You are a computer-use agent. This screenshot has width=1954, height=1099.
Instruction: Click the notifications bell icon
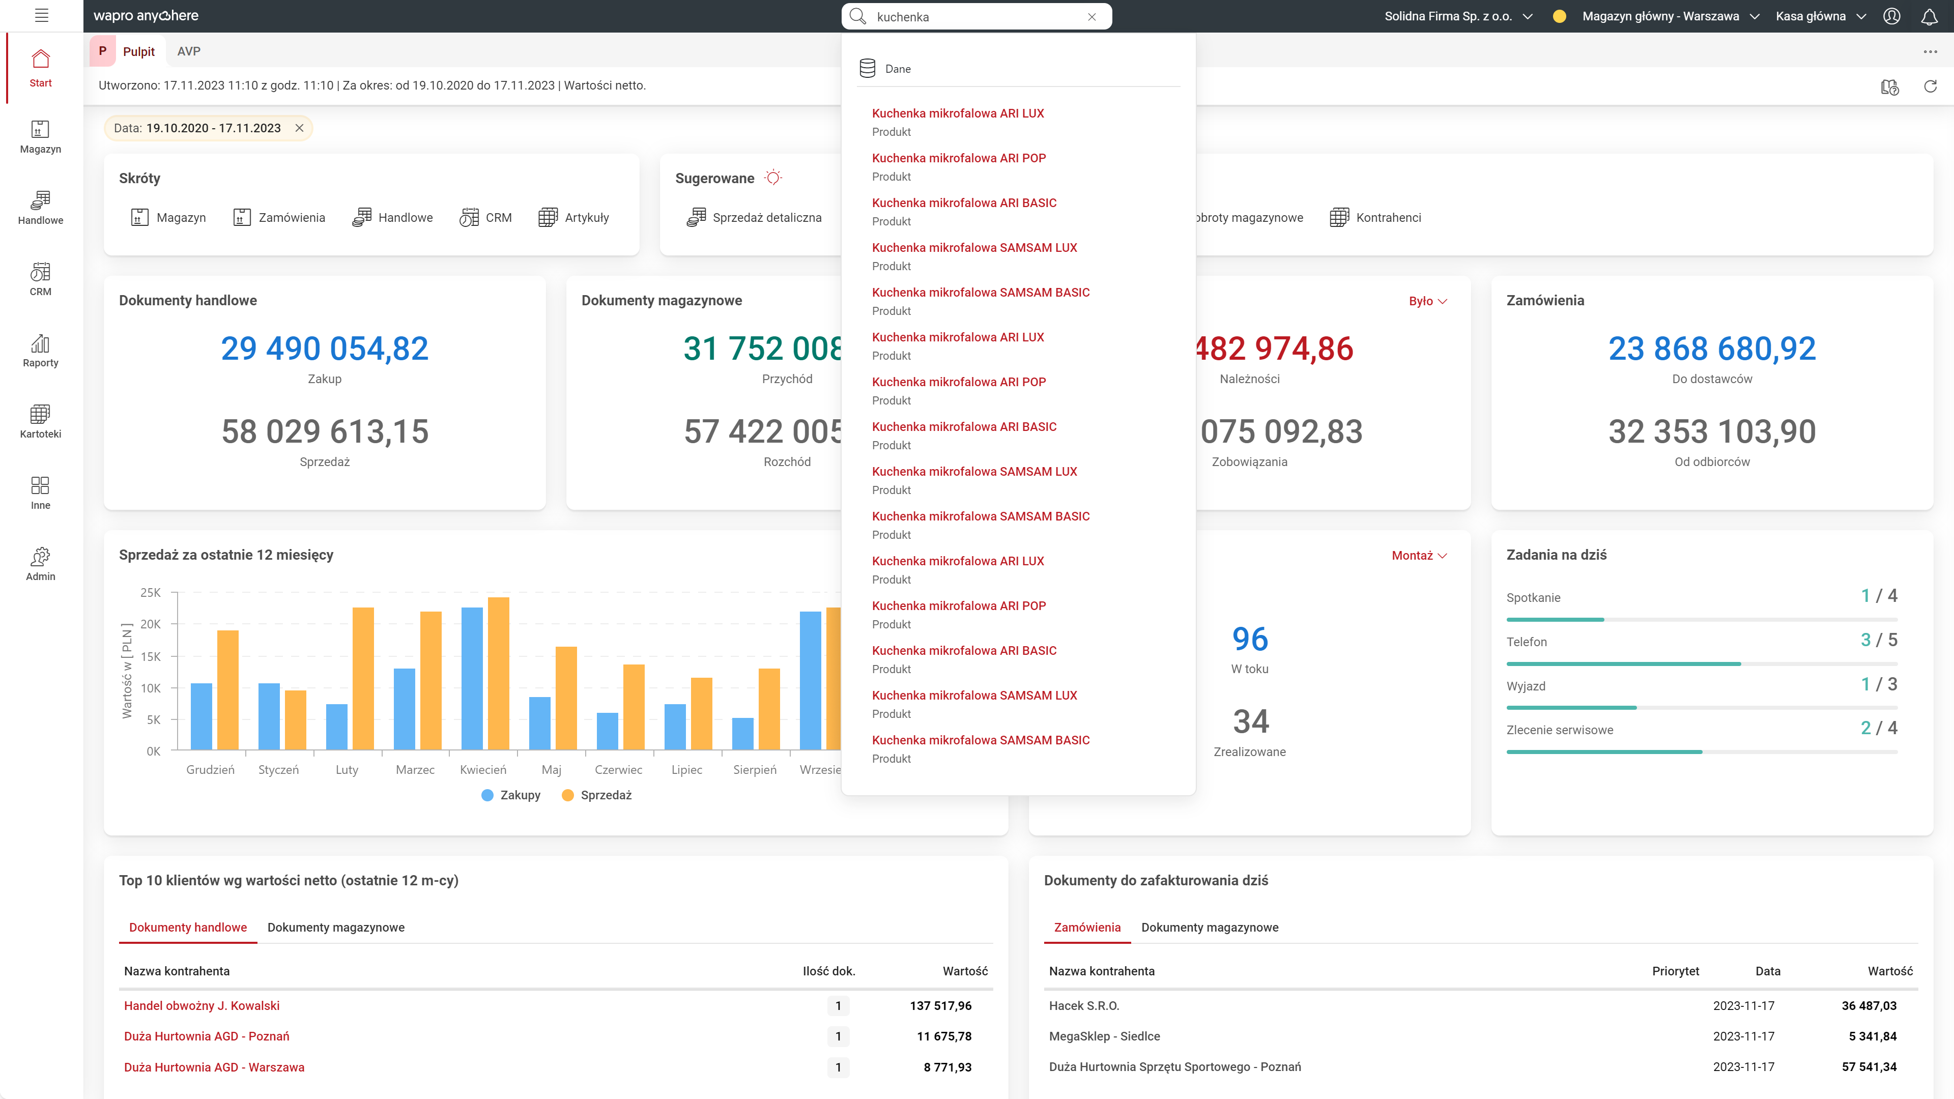pos(1929,16)
